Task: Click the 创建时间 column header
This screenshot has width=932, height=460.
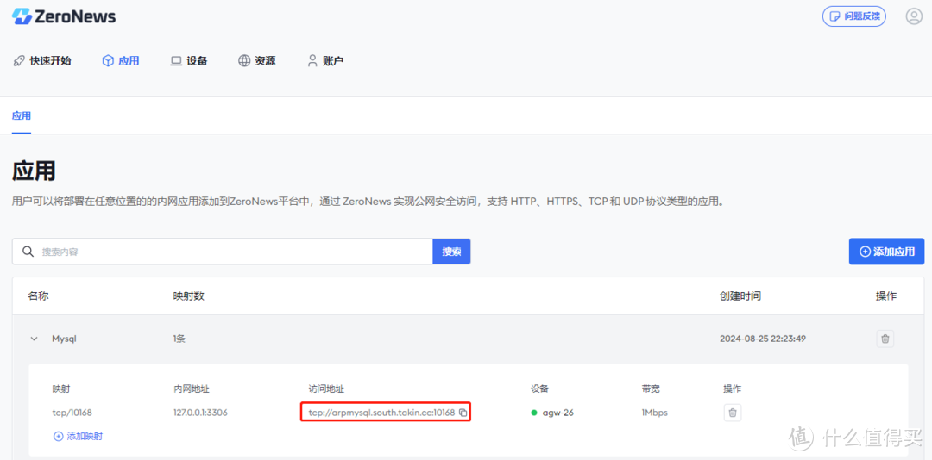Action: point(740,296)
